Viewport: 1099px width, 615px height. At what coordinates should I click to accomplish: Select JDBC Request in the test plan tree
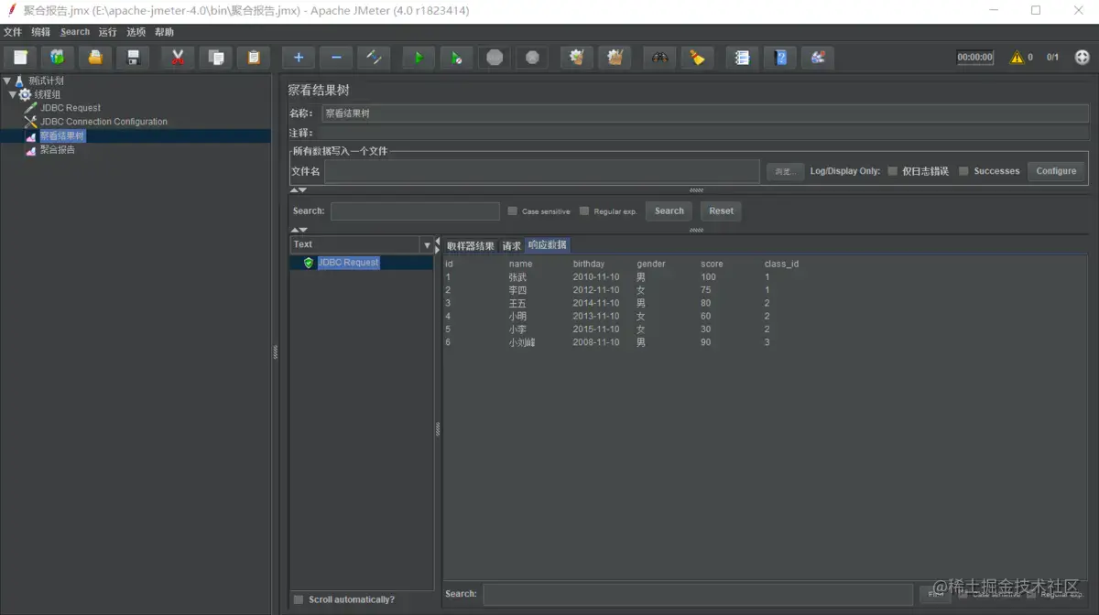71,108
